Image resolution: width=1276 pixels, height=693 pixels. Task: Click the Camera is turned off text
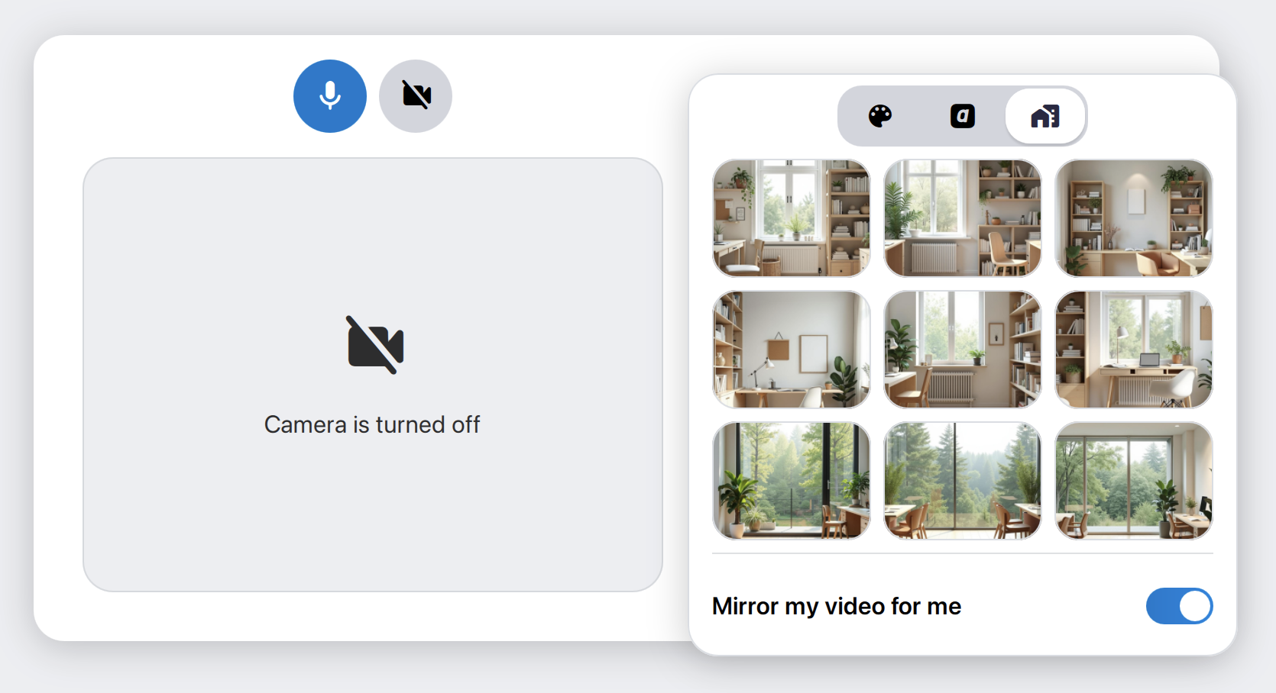tap(372, 424)
